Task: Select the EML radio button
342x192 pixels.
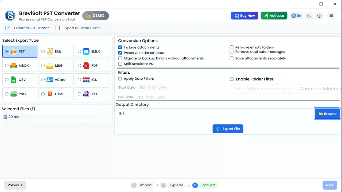Action: [43, 51]
